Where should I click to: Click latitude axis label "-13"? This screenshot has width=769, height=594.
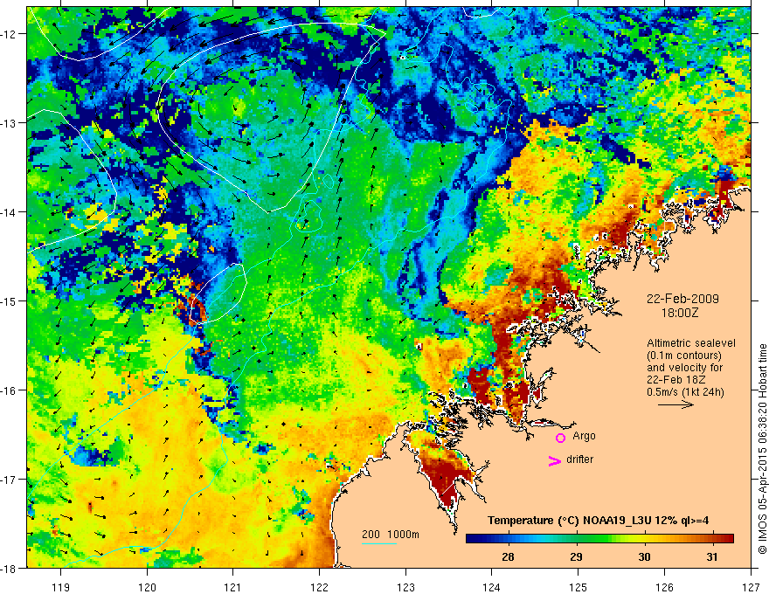coord(10,123)
